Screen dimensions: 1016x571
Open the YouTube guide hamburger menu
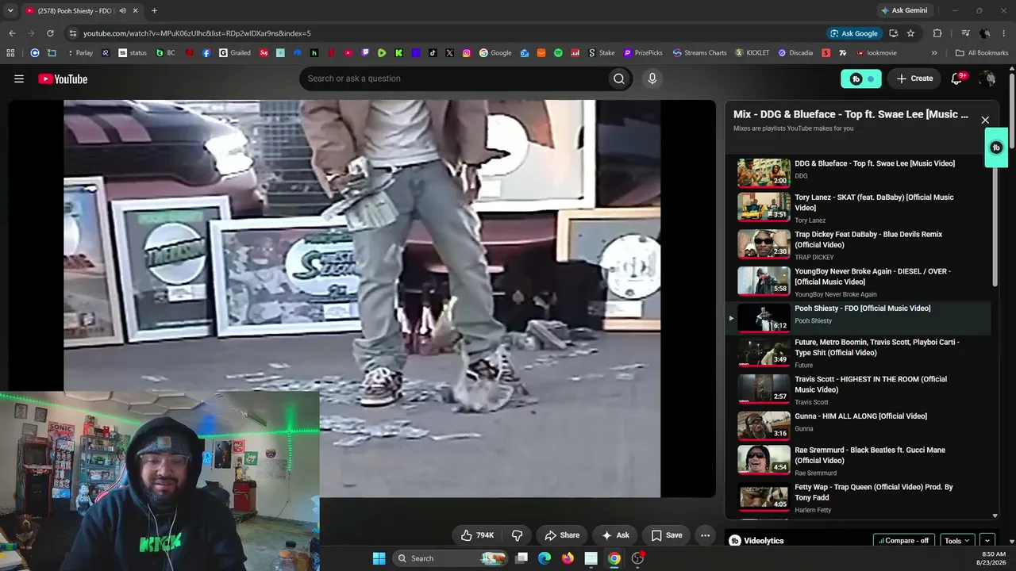click(19, 79)
